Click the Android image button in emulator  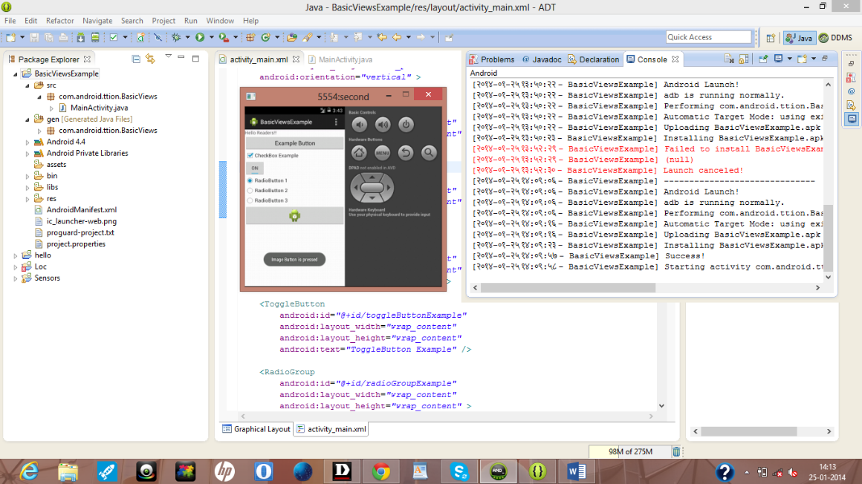coord(295,216)
